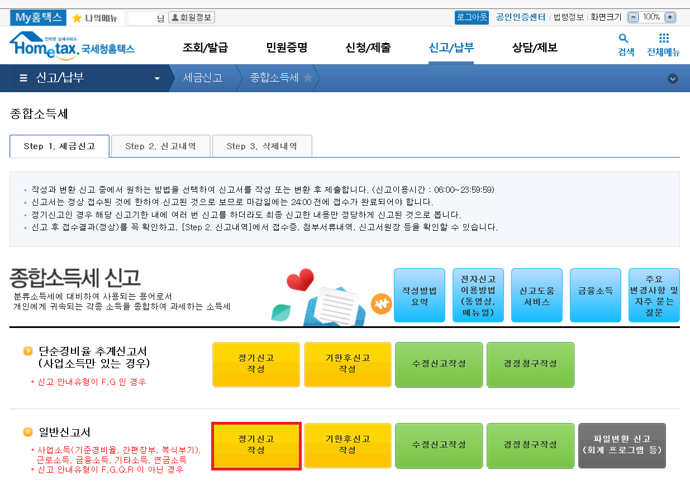Decrease screen size with minus button
The height and width of the screenshot is (490, 690).
(634, 17)
